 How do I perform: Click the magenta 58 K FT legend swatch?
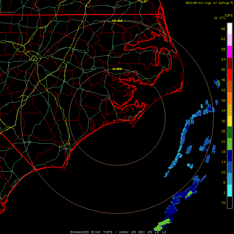pyautogui.click(x=230, y=52)
